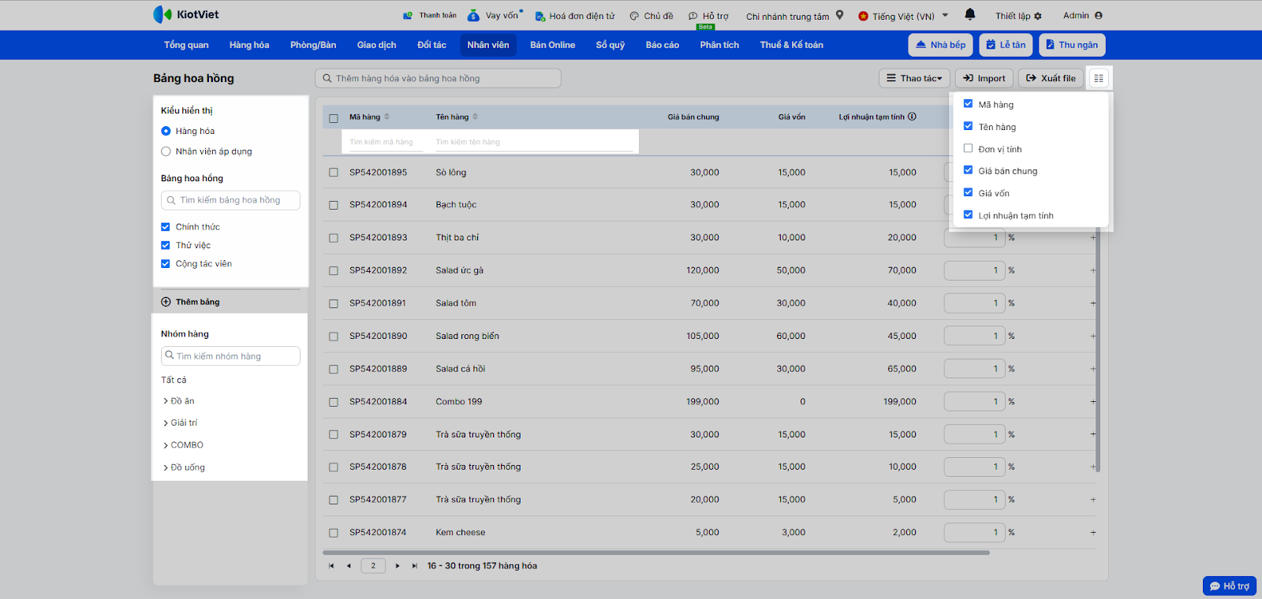Image resolution: width=1262 pixels, height=599 pixels.
Task: Jump to the last page arrow
Action: point(414,566)
